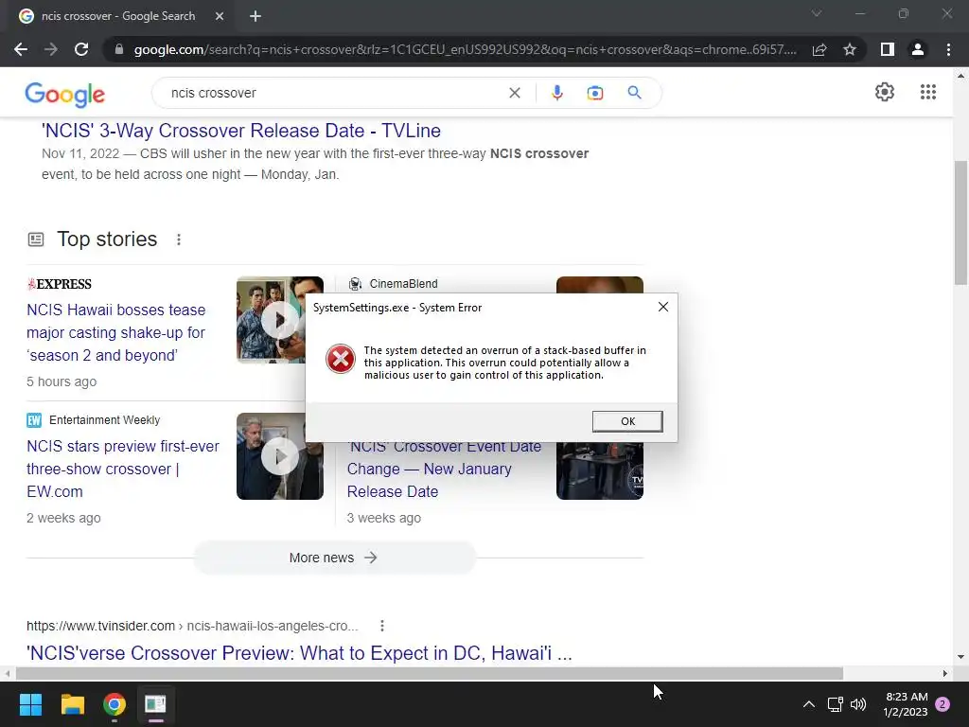The height and width of the screenshot is (727, 969).
Task: Select the ncis crossover Google Search tab
Action: [117, 16]
